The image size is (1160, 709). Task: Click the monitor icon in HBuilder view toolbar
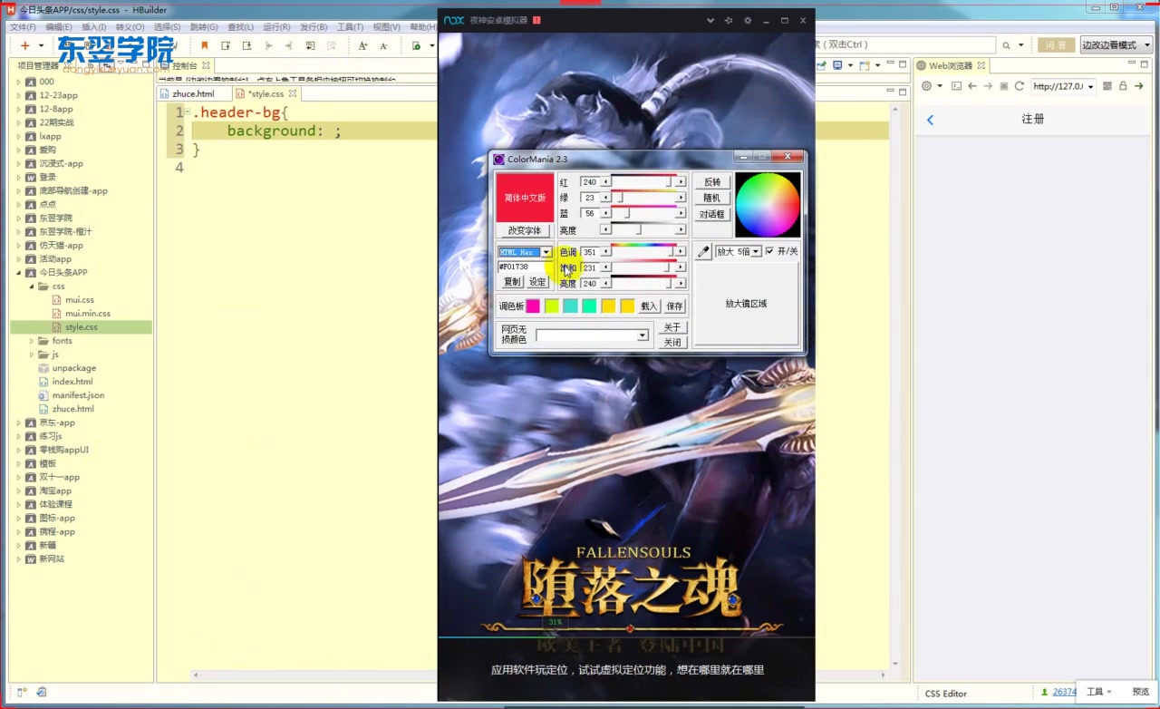coord(837,65)
